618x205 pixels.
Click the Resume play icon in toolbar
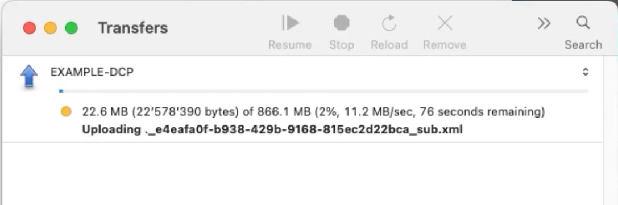click(290, 23)
